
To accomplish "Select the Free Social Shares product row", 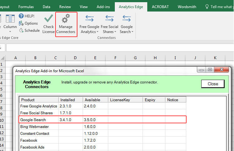I will point(103,113).
